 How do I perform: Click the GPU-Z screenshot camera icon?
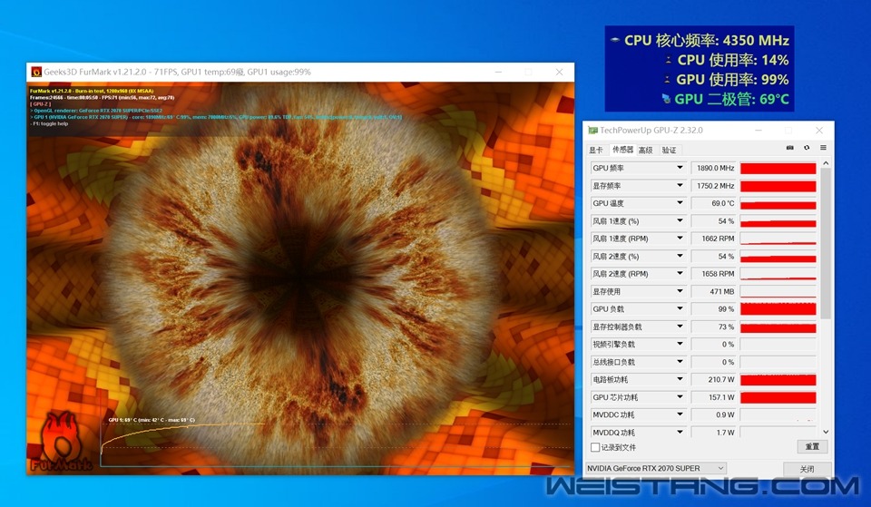click(x=790, y=148)
